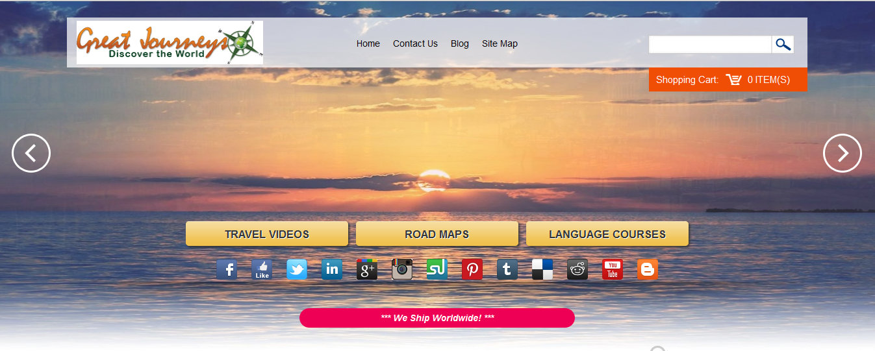The height and width of the screenshot is (351, 875).
Task: Go to previous slide with left arrow
Action: [31, 153]
